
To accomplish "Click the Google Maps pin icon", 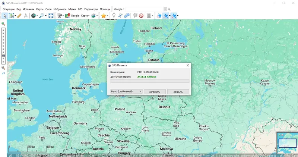I will (x=67, y=16).
